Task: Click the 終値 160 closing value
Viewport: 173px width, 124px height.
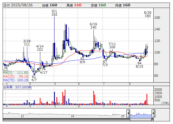Action: 123,5
